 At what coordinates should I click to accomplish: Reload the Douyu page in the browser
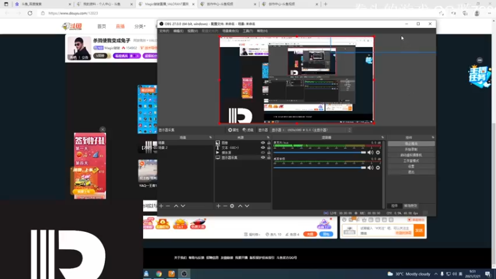pos(30,13)
